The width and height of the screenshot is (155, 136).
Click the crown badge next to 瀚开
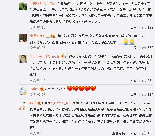click(39, 103)
